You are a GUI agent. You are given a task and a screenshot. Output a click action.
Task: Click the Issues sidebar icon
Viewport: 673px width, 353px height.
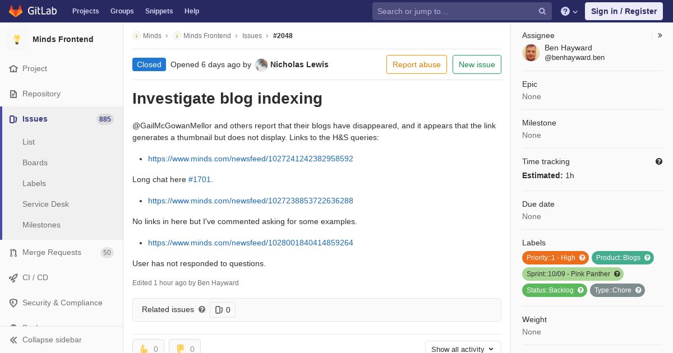pos(13,119)
